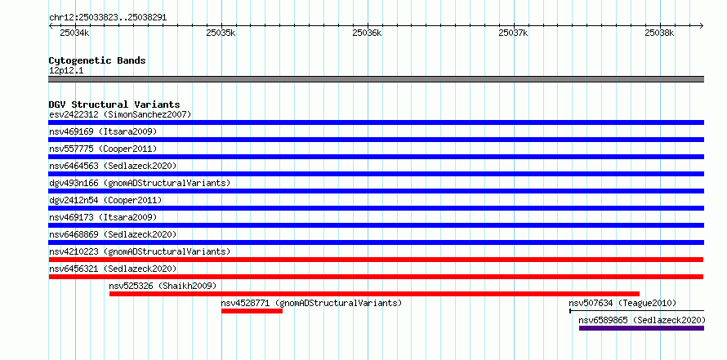
Task: Open variant nsv557775 (Cooper2011) label
Action: [x=103, y=149]
